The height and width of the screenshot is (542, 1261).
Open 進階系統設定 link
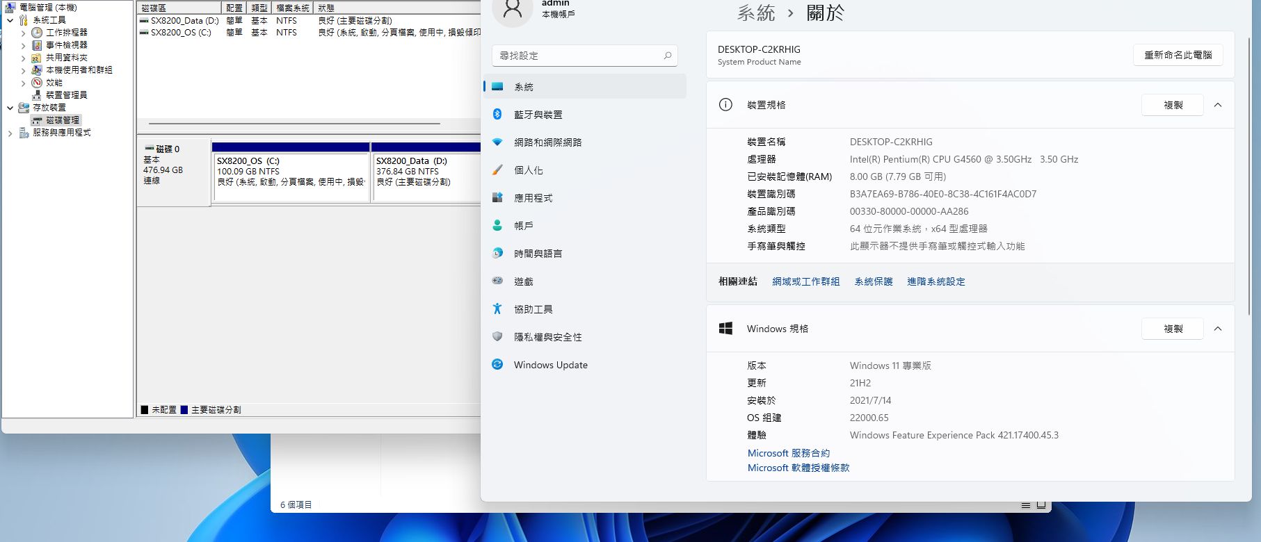[936, 281]
